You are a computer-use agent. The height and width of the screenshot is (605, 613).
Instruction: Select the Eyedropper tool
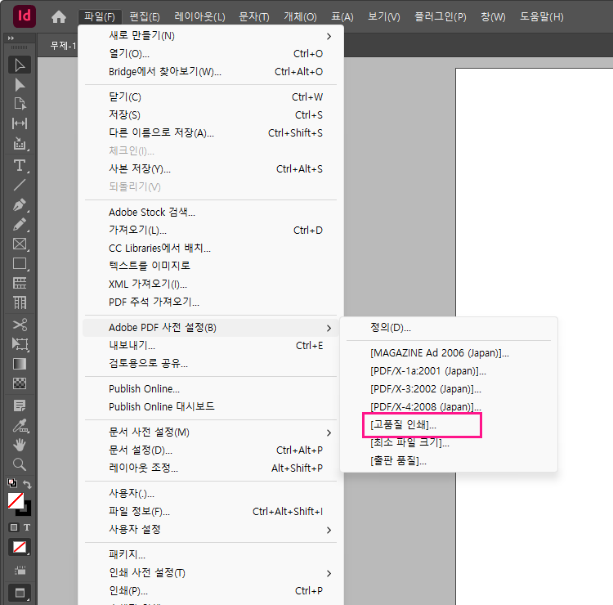[20, 425]
